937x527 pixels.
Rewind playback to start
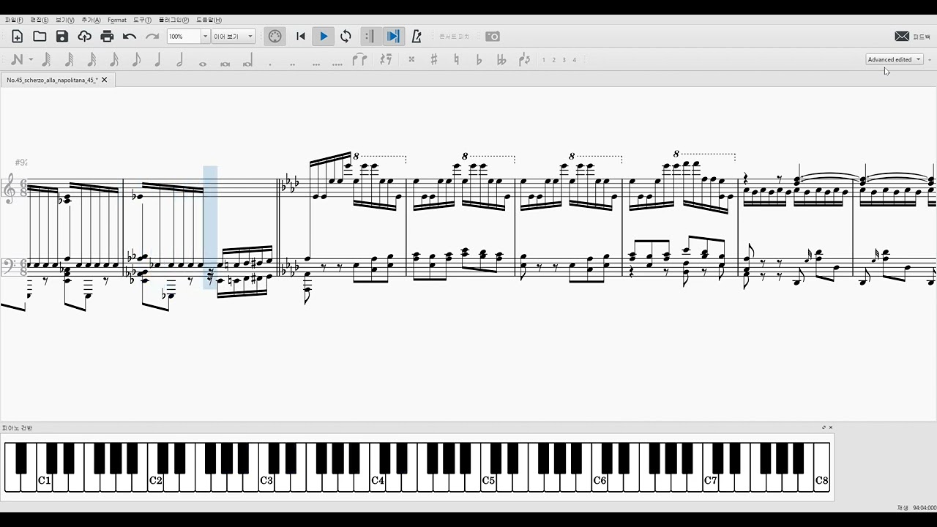click(x=301, y=36)
